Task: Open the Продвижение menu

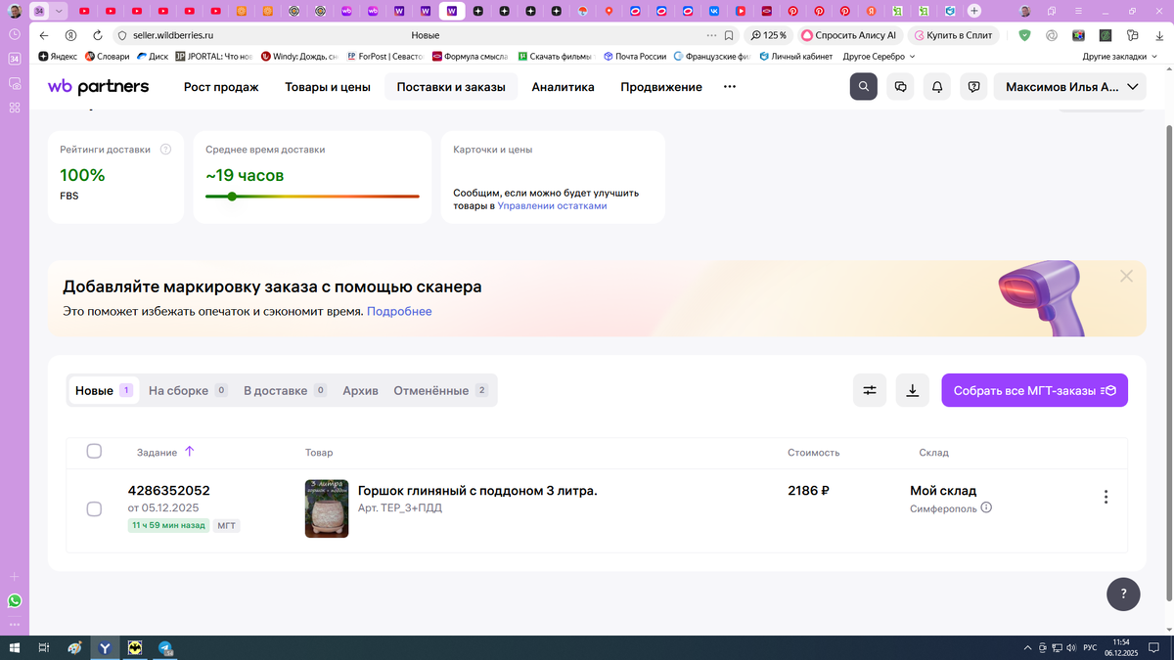Action: click(x=661, y=87)
